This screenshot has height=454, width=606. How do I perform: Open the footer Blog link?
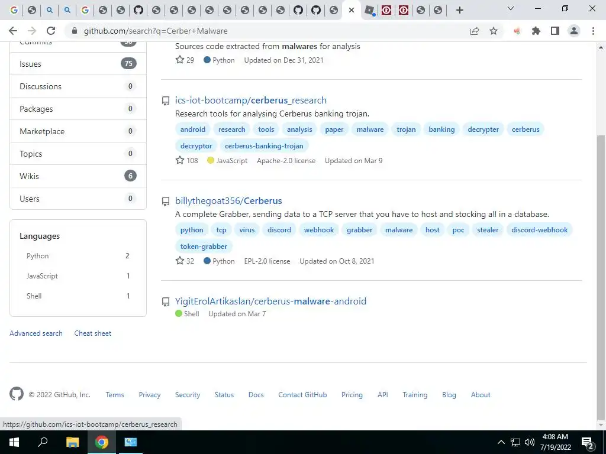click(449, 394)
